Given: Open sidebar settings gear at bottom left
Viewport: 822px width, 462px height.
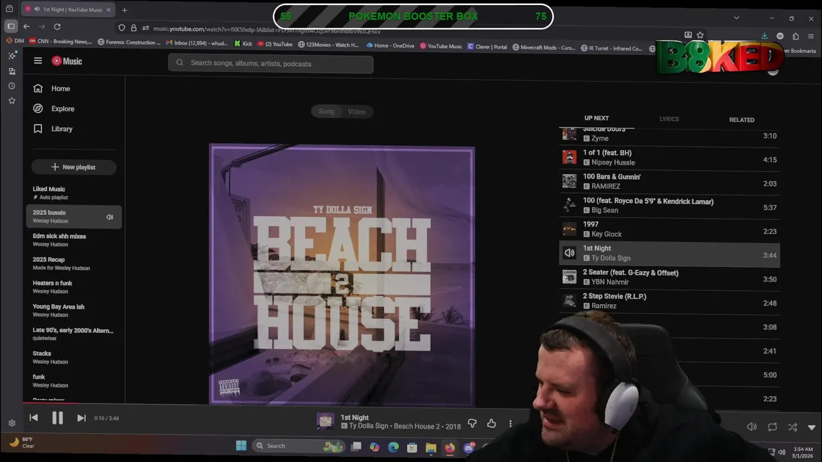Looking at the screenshot, I should [x=12, y=423].
